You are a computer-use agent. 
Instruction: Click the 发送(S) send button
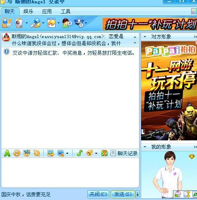[x=123, y=195]
